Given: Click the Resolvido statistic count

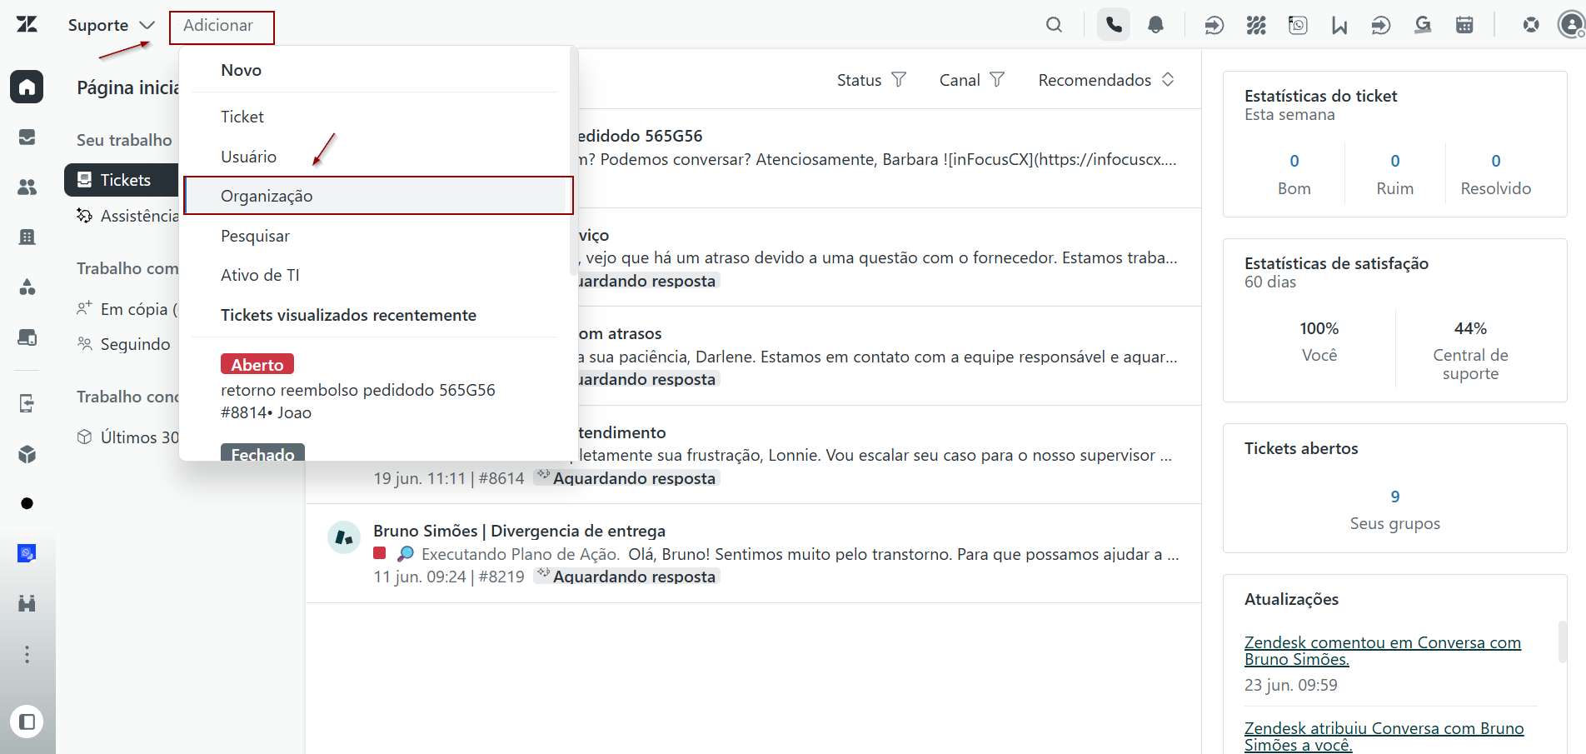Looking at the screenshot, I should tap(1496, 161).
